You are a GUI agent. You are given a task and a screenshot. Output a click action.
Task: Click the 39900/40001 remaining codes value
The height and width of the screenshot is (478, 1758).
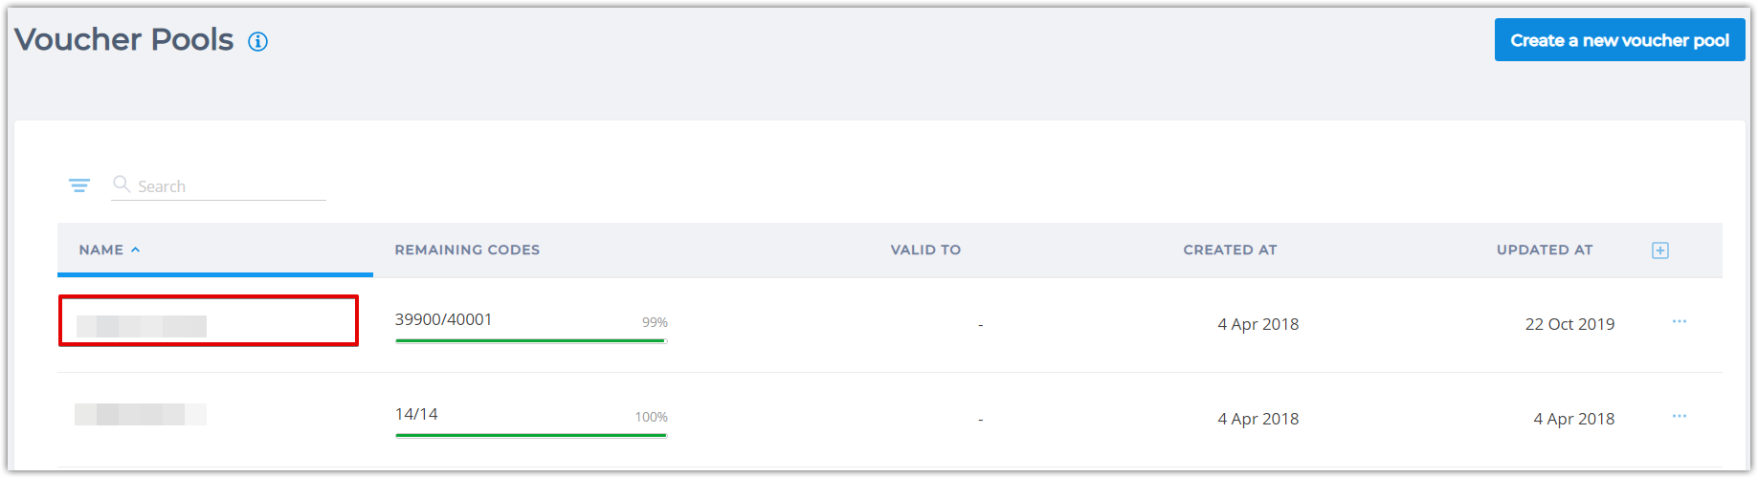[x=443, y=319]
